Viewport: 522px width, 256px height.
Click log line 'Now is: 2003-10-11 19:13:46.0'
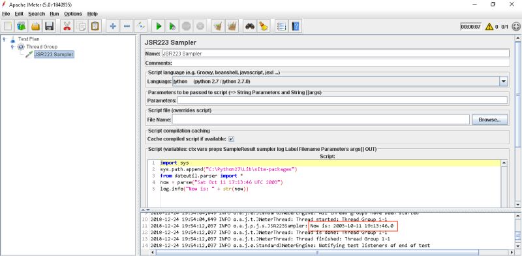pos(352,226)
